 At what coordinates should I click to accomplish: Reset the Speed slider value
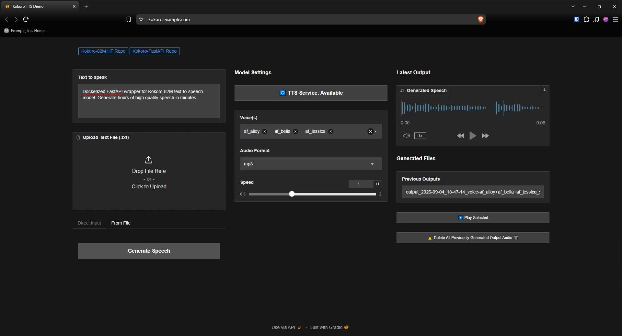click(x=377, y=184)
